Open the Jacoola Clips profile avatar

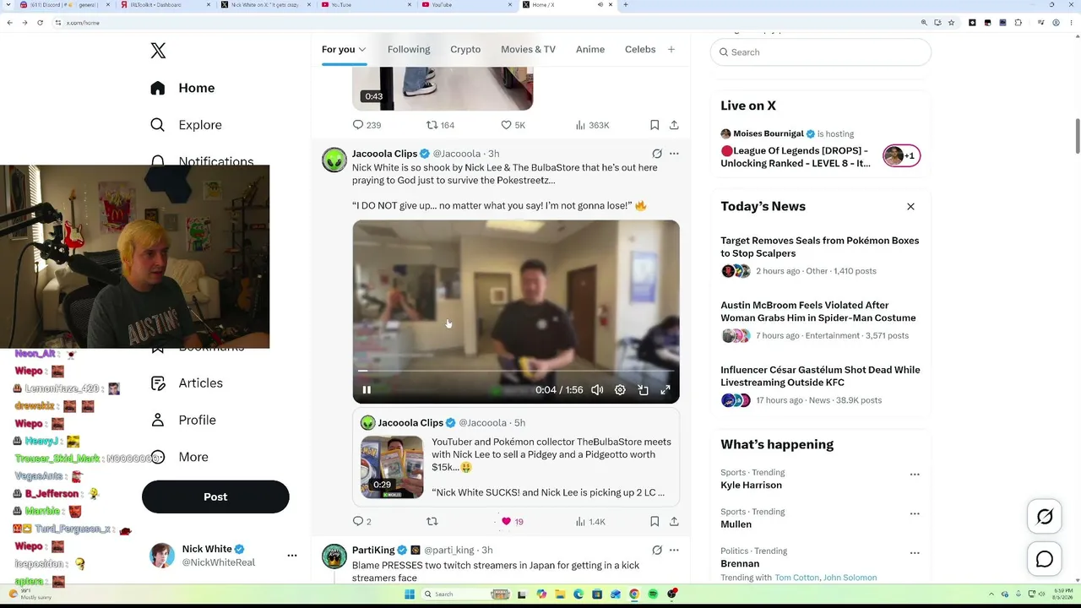tap(334, 160)
